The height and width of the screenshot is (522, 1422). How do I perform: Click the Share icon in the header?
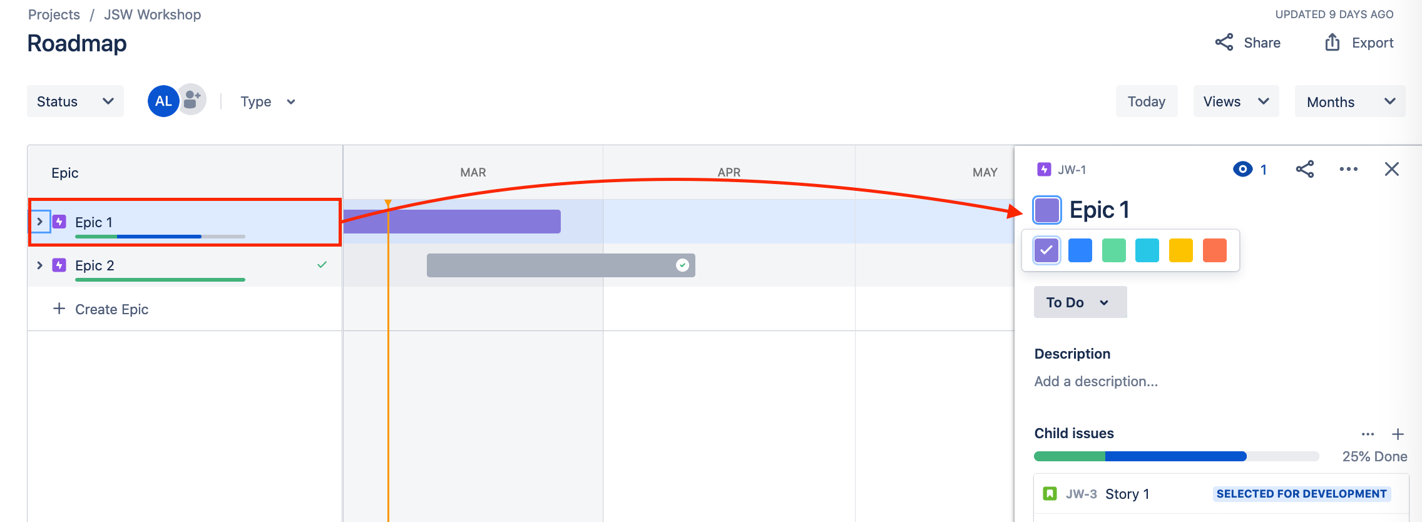1224,43
